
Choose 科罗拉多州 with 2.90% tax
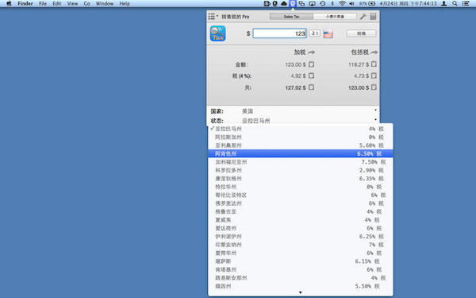(301, 170)
